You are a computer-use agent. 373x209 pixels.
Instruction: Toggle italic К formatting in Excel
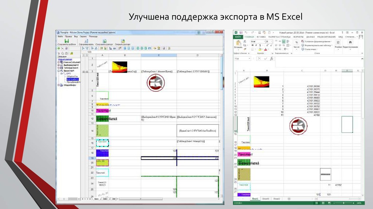point(256,45)
